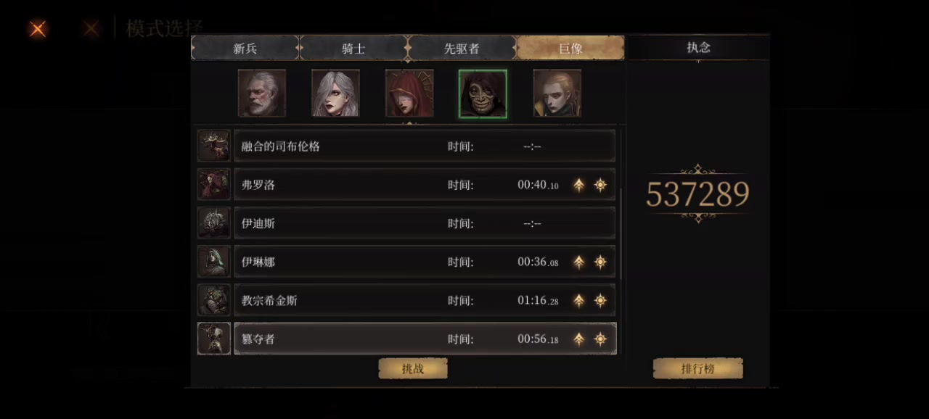
Task: Switch to the 骑士 difficulty tab
Action: click(x=353, y=48)
